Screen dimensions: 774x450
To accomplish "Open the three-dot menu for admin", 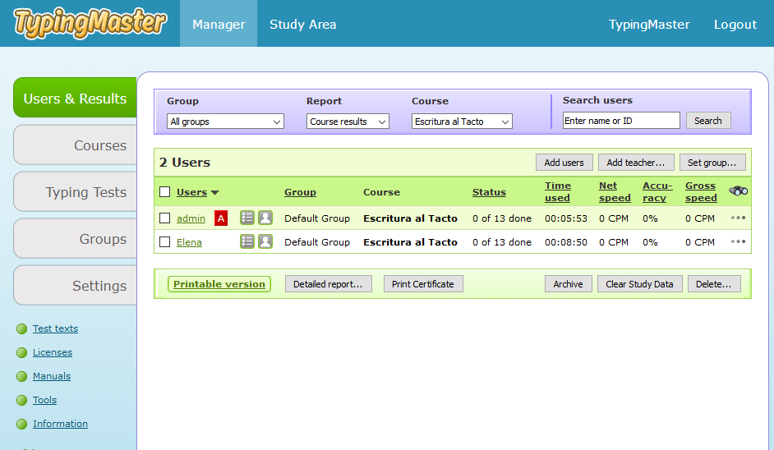I will coord(738,218).
